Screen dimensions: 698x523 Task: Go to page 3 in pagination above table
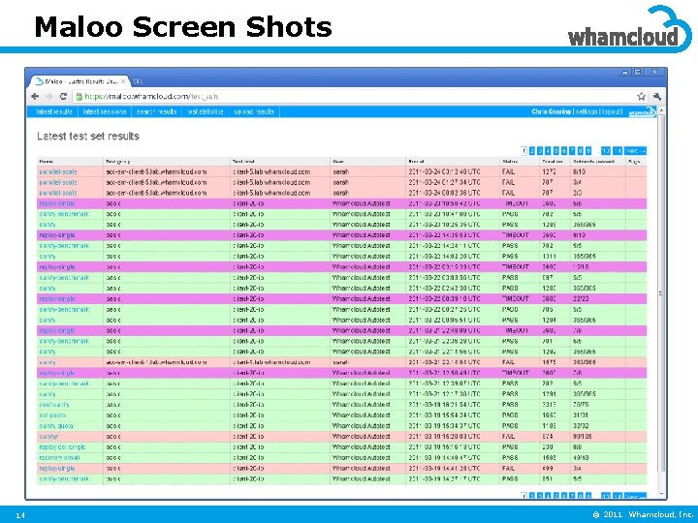pyautogui.click(x=540, y=151)
